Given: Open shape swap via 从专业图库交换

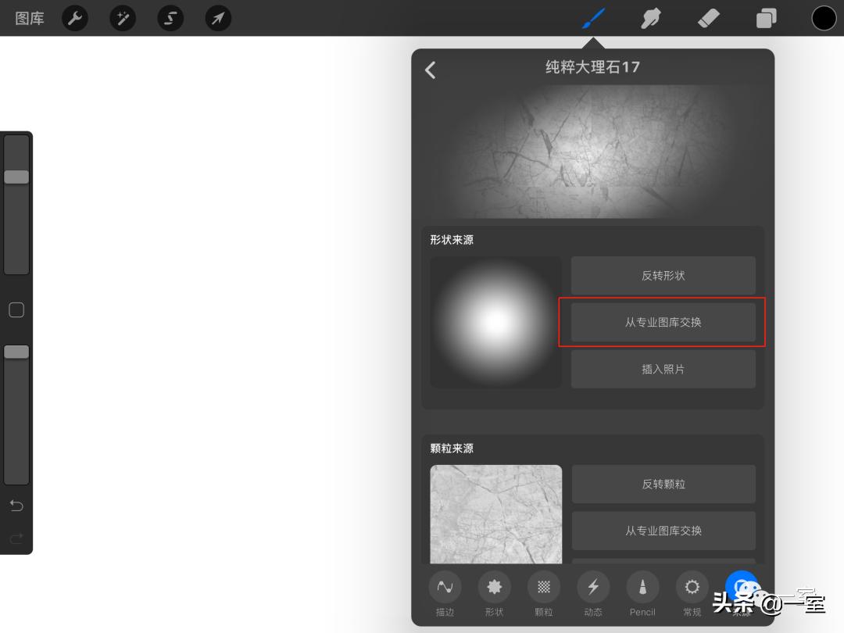Looking at the screenshot, I should (663, 322).
